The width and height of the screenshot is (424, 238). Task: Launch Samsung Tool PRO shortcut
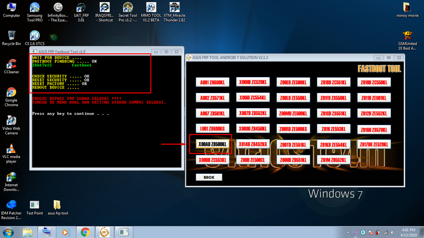34,12
